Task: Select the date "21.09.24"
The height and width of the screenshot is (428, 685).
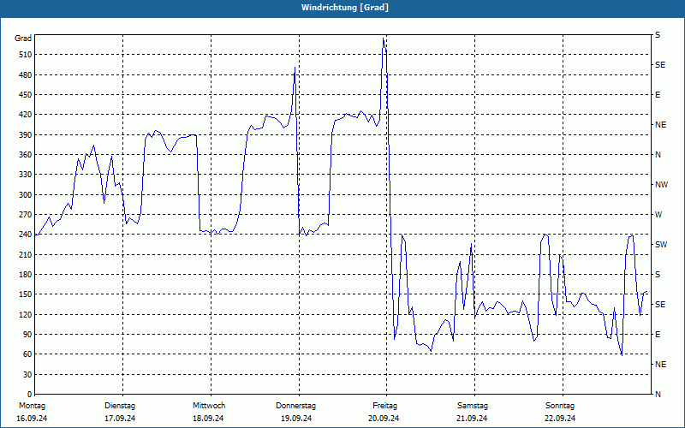Action: 472,419
